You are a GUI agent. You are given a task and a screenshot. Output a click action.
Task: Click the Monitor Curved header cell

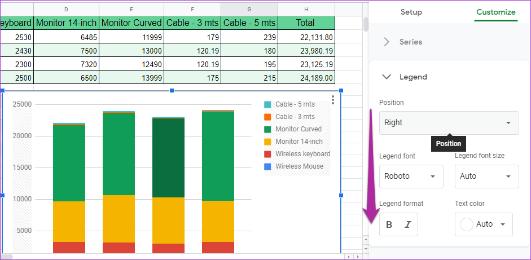pos(131,23)
